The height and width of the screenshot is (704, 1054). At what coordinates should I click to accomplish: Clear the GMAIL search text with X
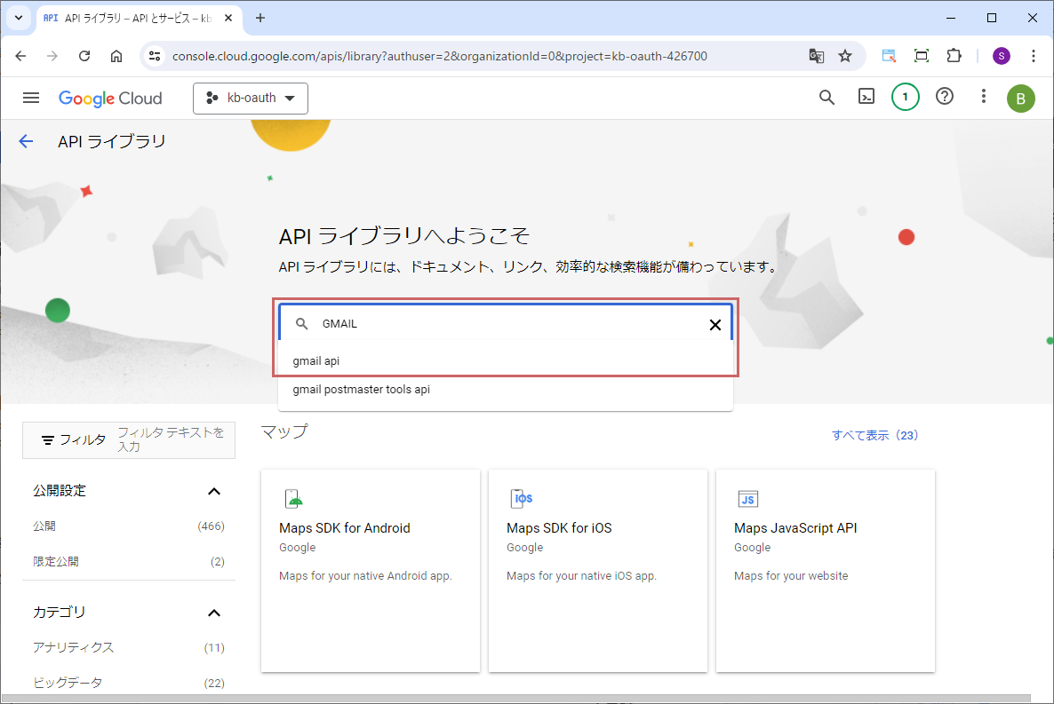click(x=715, y=324)
